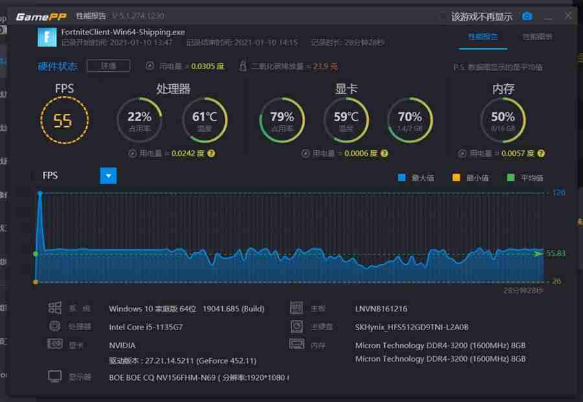
Task: Click the power icon under the 内存 gauge
Action: (462, 153)
